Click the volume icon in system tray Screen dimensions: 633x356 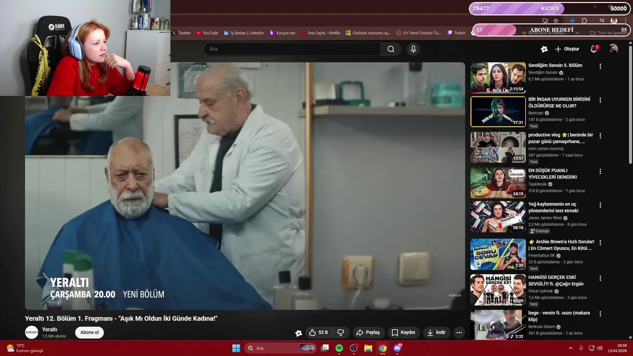599,348
